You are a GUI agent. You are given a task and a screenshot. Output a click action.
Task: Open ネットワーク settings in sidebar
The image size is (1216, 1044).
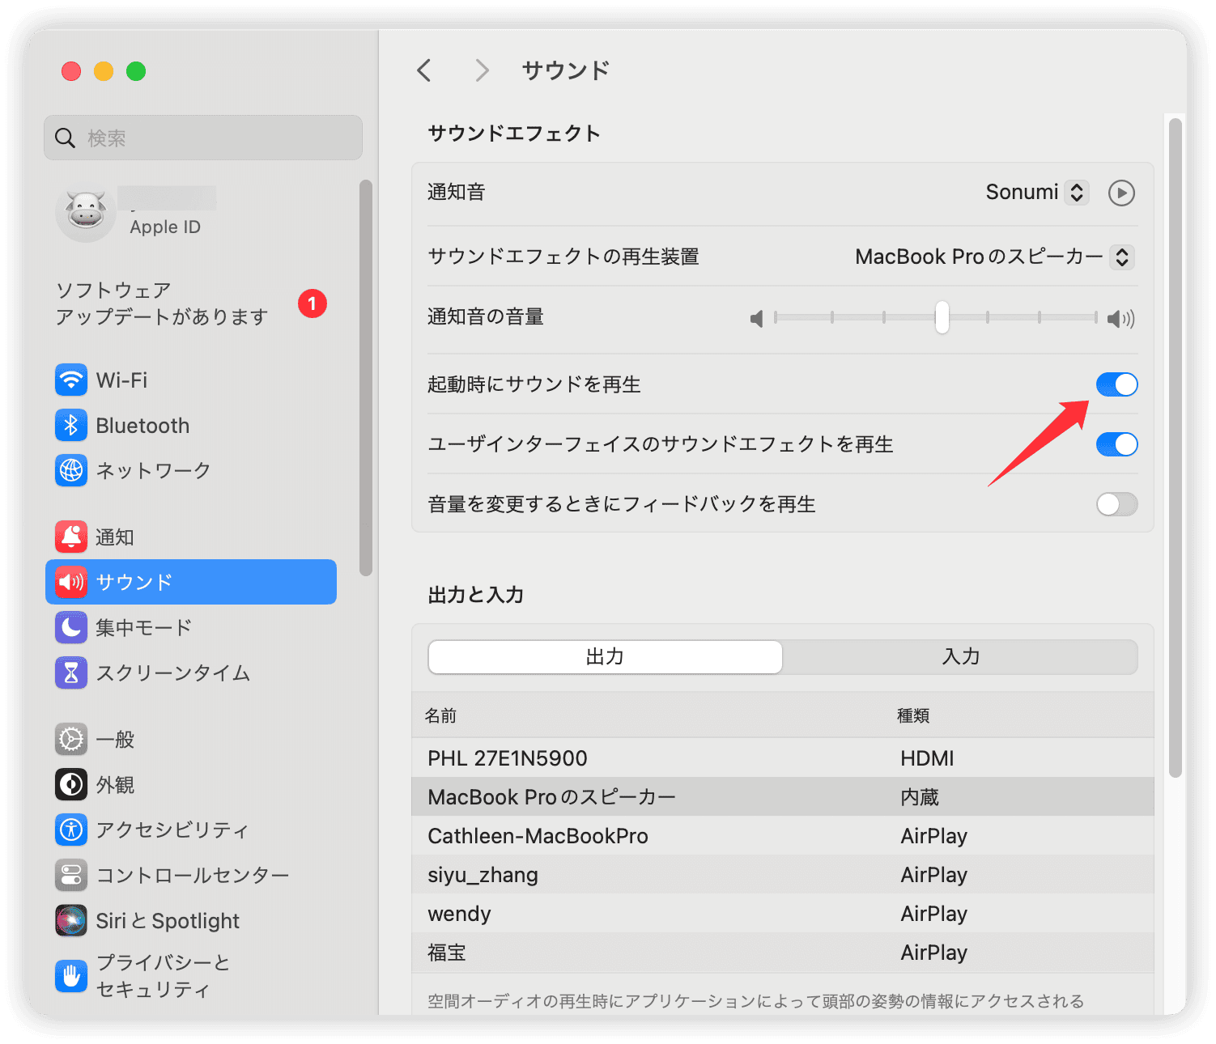click(x=191, y=470)
